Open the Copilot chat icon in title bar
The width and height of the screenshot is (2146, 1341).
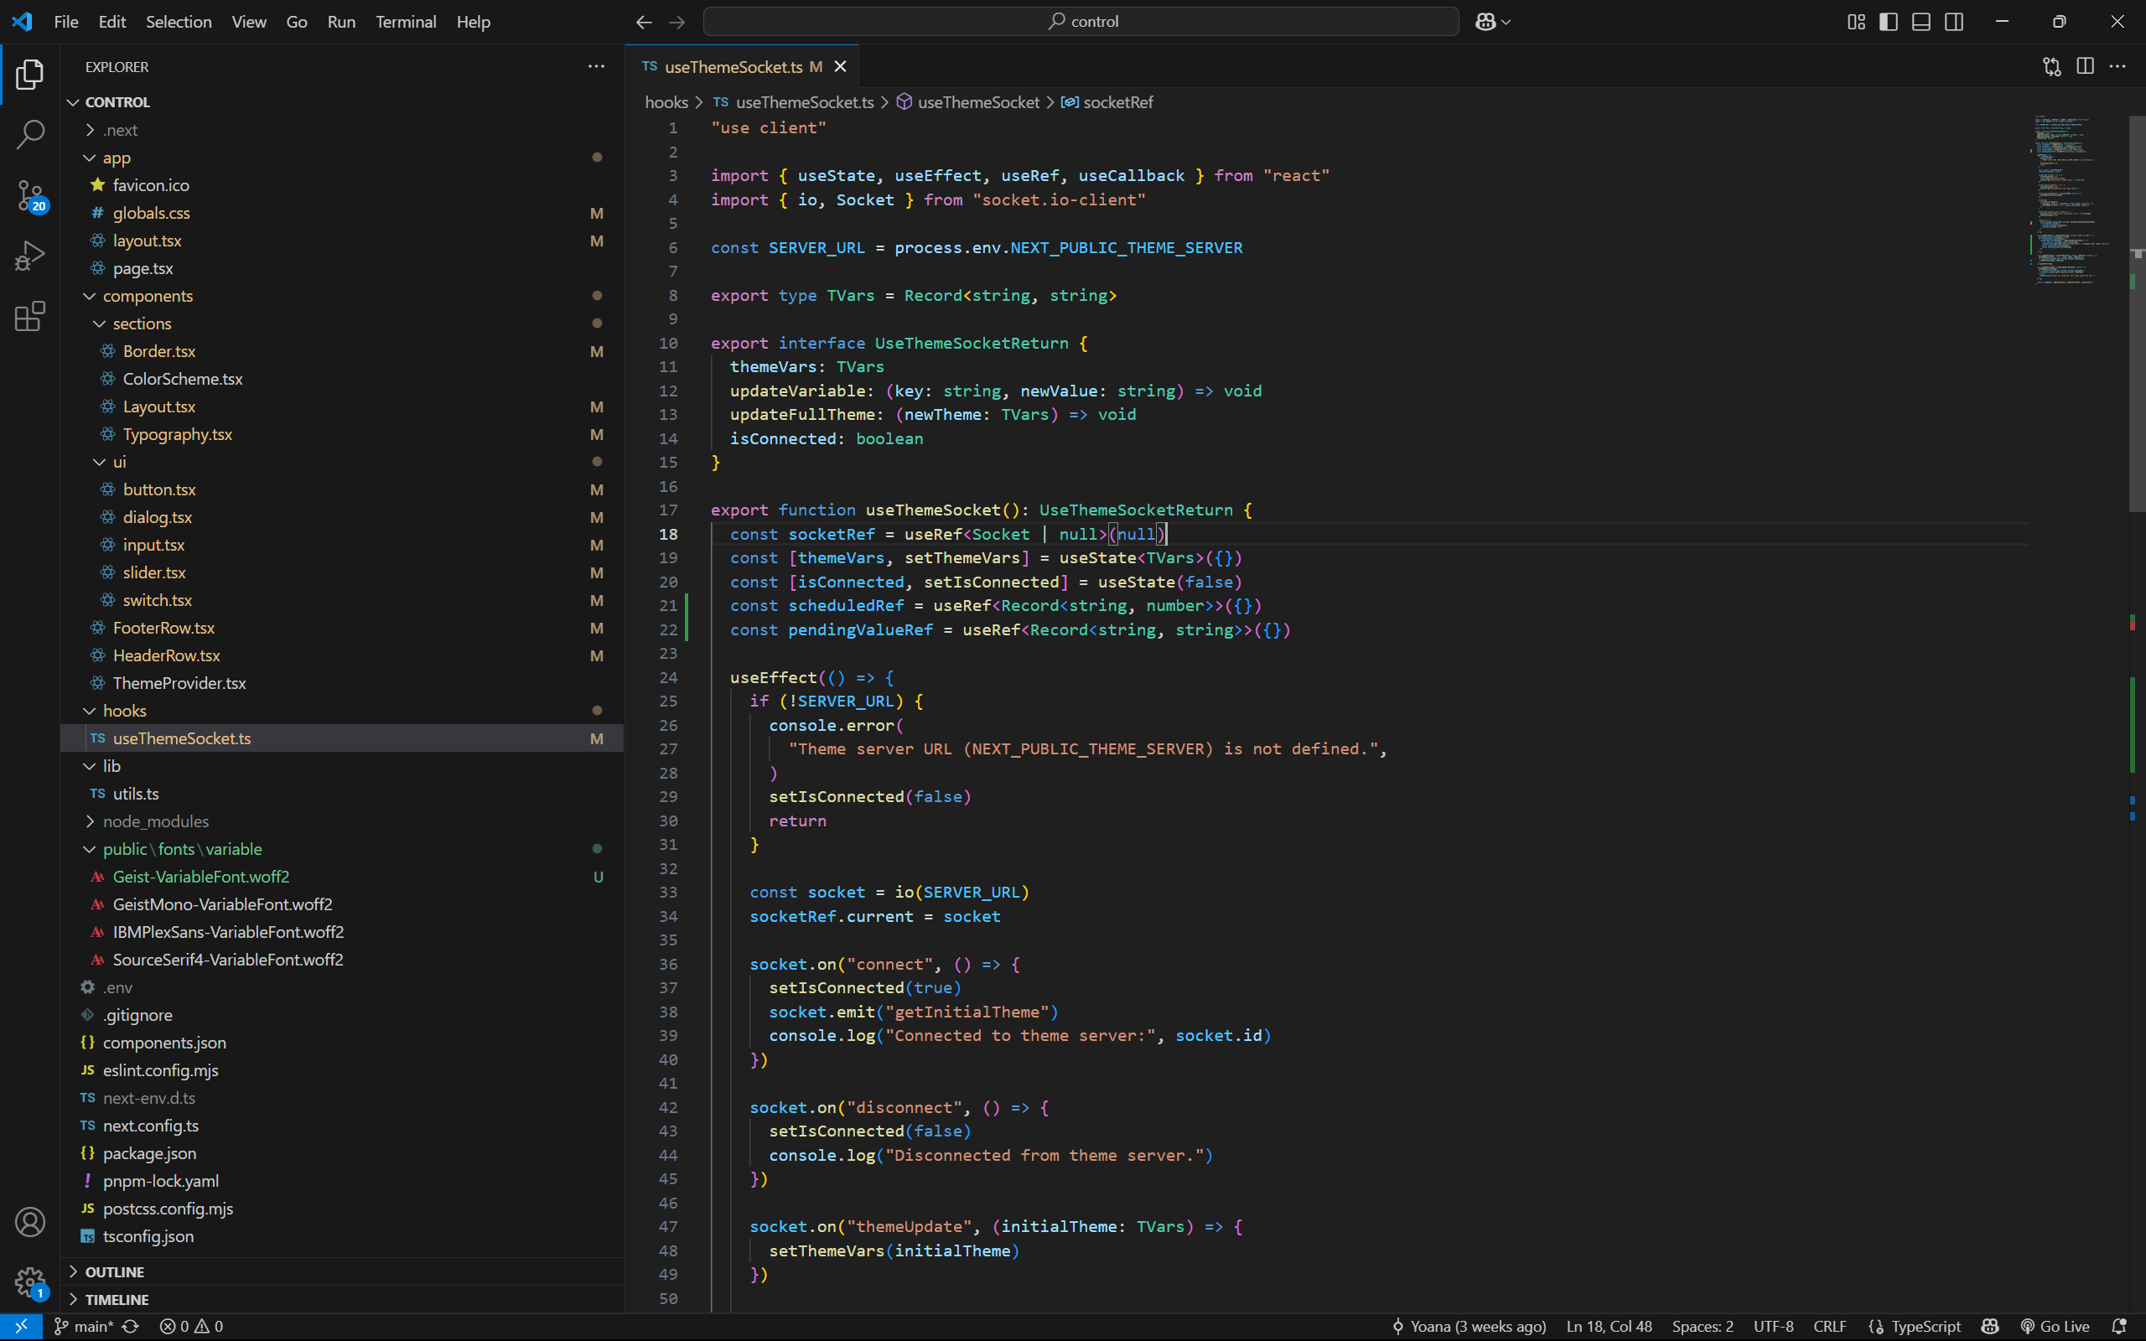click(x=1486, y=21)
